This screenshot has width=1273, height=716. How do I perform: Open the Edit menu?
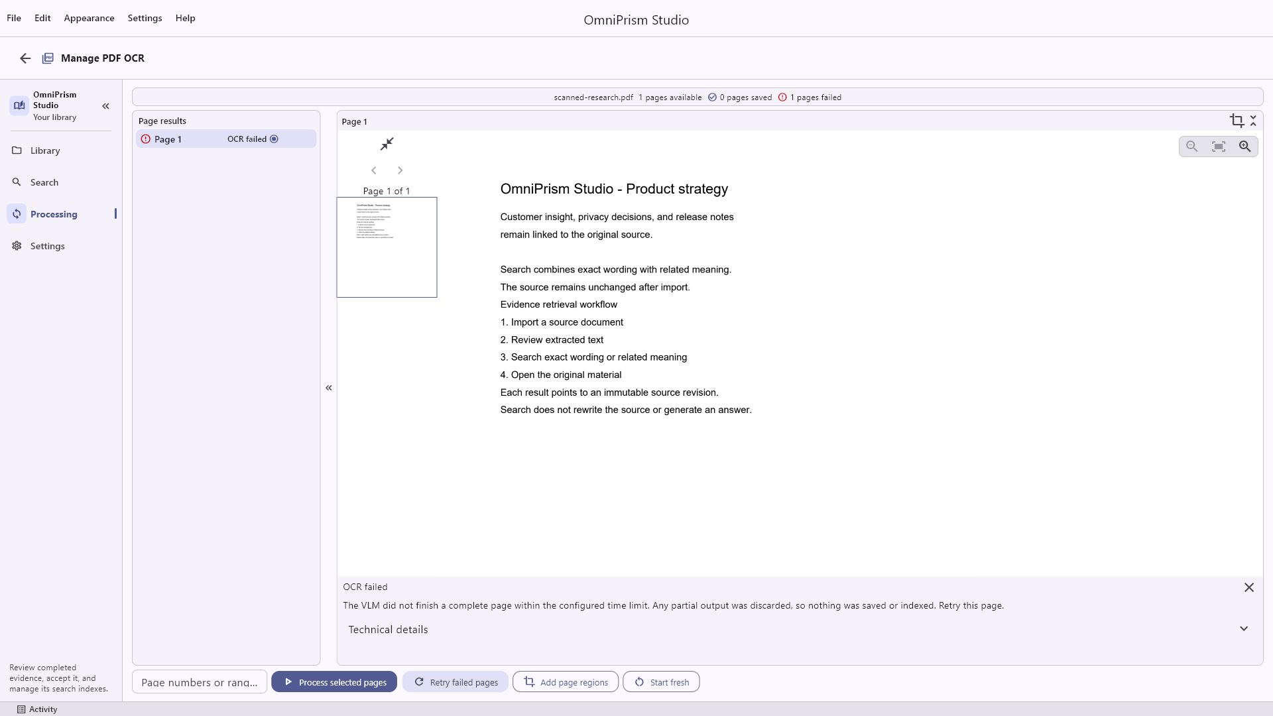coord(42,18)
